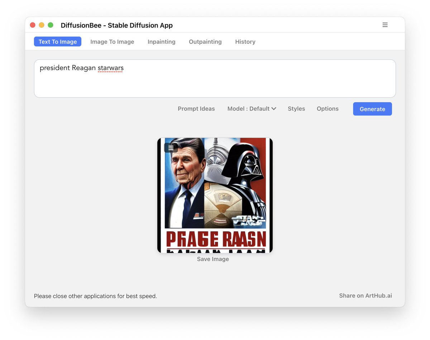The height and width of the screenshot is (340, 430).
Task: Open the Styles selector
Action: pos(296,109)
